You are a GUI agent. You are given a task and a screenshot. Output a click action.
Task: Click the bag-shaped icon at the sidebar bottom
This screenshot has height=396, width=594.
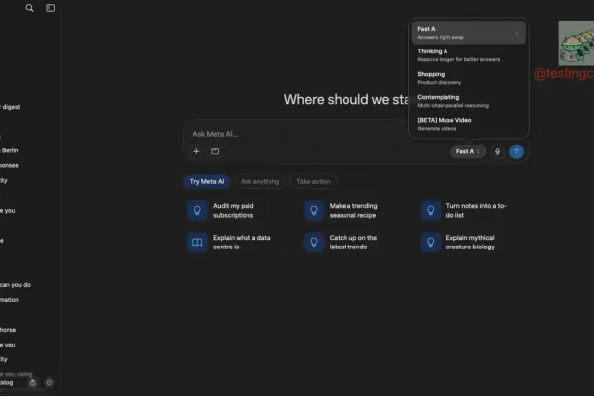(x=33, y=383)
